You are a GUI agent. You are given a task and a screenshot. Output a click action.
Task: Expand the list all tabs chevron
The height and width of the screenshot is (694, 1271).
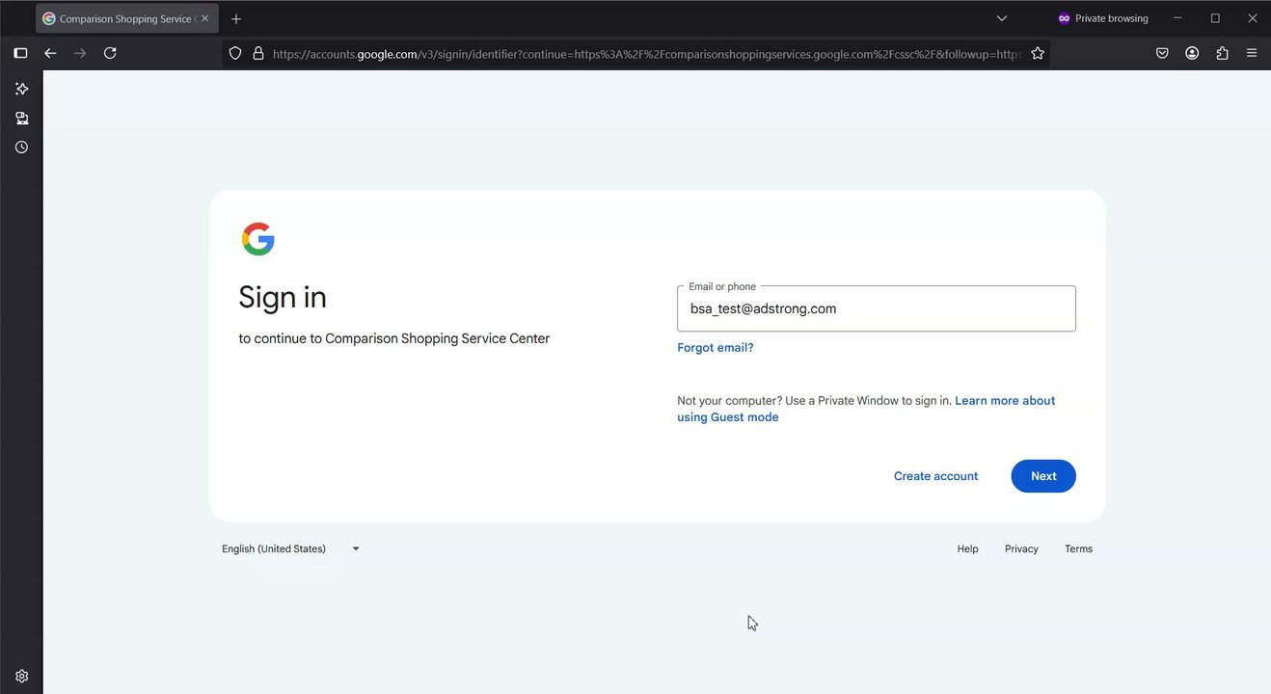click(1002, 18)
